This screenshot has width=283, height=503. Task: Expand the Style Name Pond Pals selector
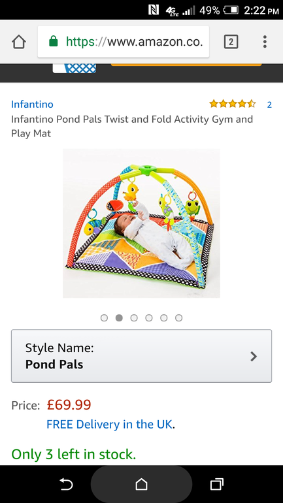(x=141, y=356)
